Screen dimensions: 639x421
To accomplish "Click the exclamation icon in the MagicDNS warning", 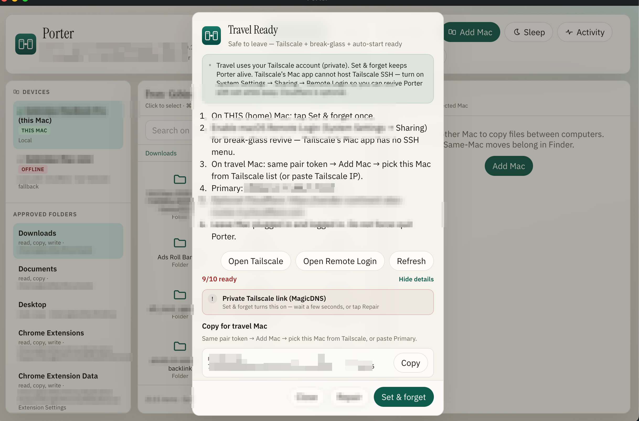I will tap(212, 298).
